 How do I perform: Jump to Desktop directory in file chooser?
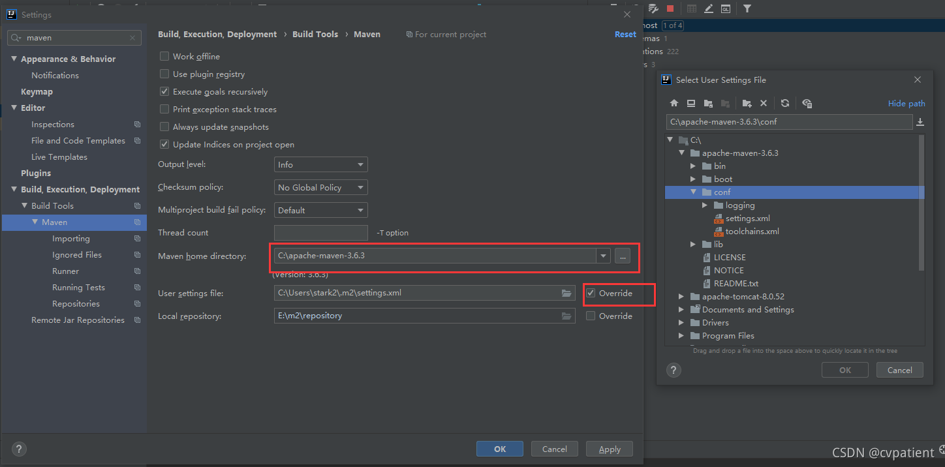(691, 103)
